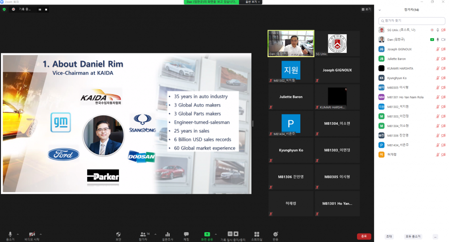Click MH avatar for M81301 Ho Yan Nam Rola
449x242 pixels.
pos(381,97)
